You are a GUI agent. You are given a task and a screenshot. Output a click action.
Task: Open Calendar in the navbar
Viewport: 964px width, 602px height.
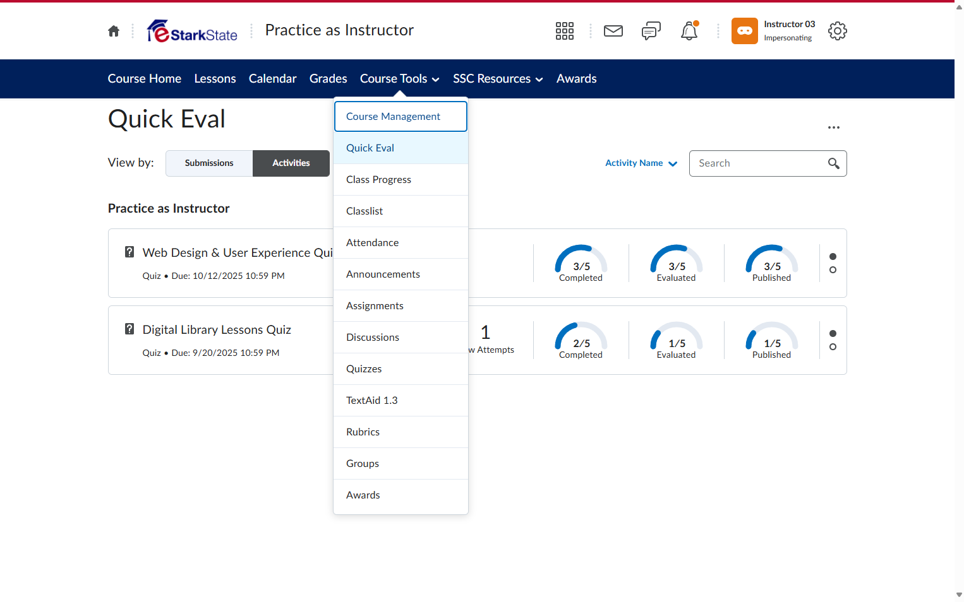tap(272, 79)
